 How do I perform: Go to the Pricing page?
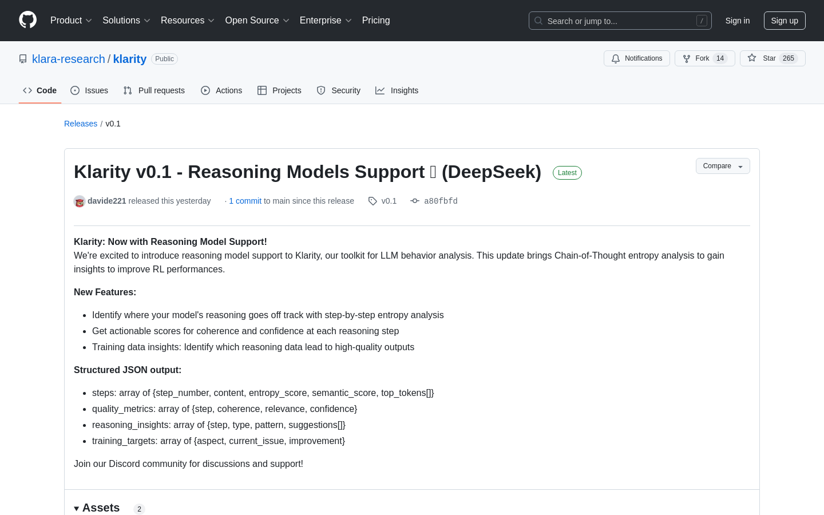click(x=376, y=21)
